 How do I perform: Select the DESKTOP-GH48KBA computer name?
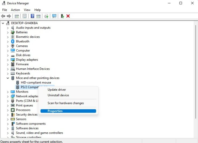pos(24,23)
